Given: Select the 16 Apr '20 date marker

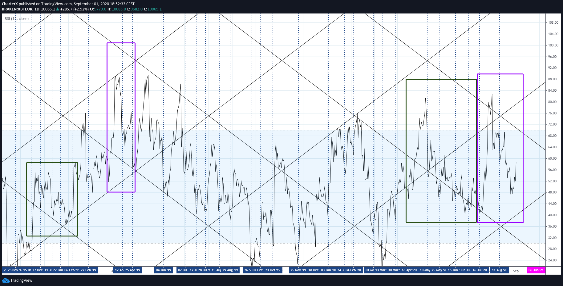Looking at the screenshot, I should (409, 270).
